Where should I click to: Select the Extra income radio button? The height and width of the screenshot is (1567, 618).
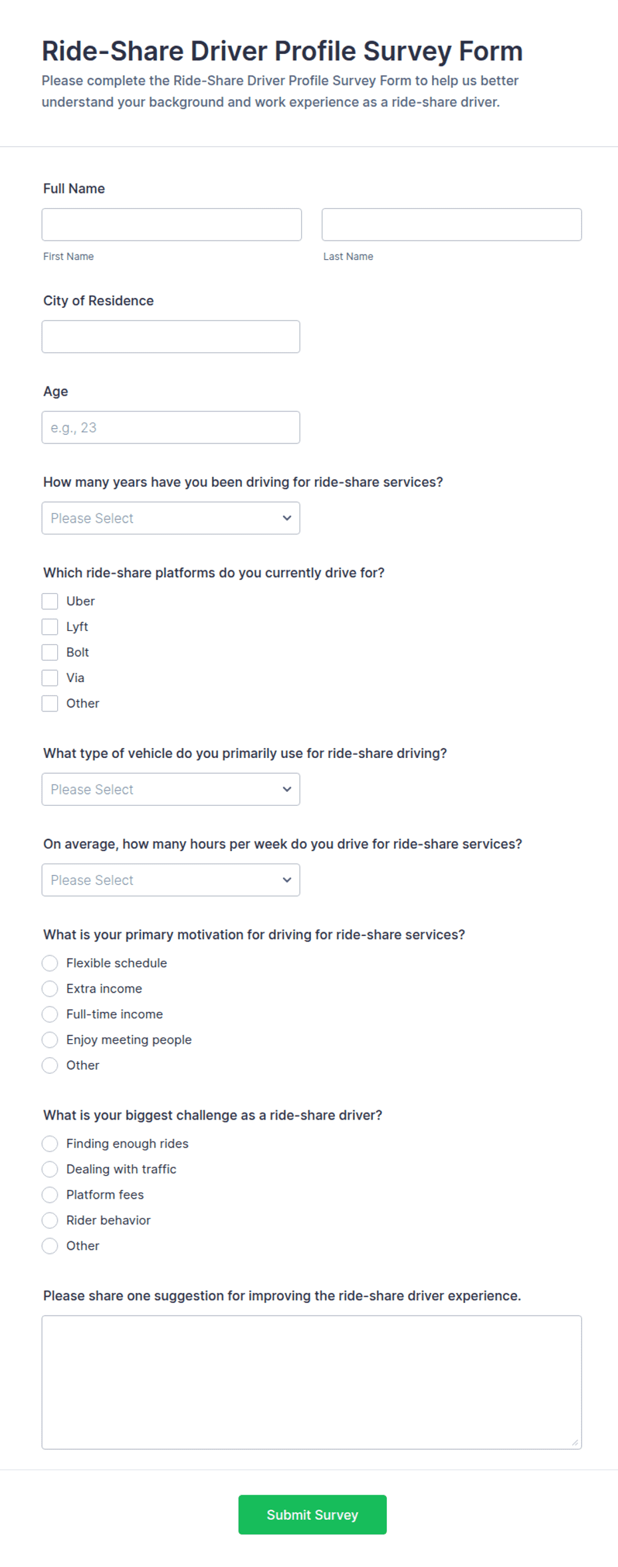click(x=50, y=989)
